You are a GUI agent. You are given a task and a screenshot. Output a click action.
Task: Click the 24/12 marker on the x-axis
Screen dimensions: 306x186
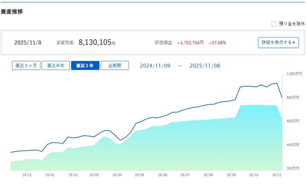pos(27,175)
